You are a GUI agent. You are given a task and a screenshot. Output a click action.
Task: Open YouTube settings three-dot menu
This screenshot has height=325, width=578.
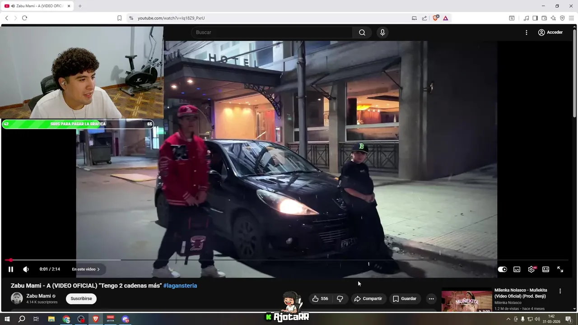tap(526, 32)
